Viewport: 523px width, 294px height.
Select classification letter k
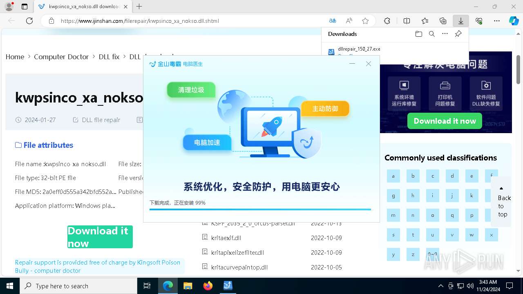coord(472,196)
